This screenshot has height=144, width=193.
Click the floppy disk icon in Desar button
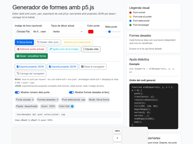coord(18,56)
